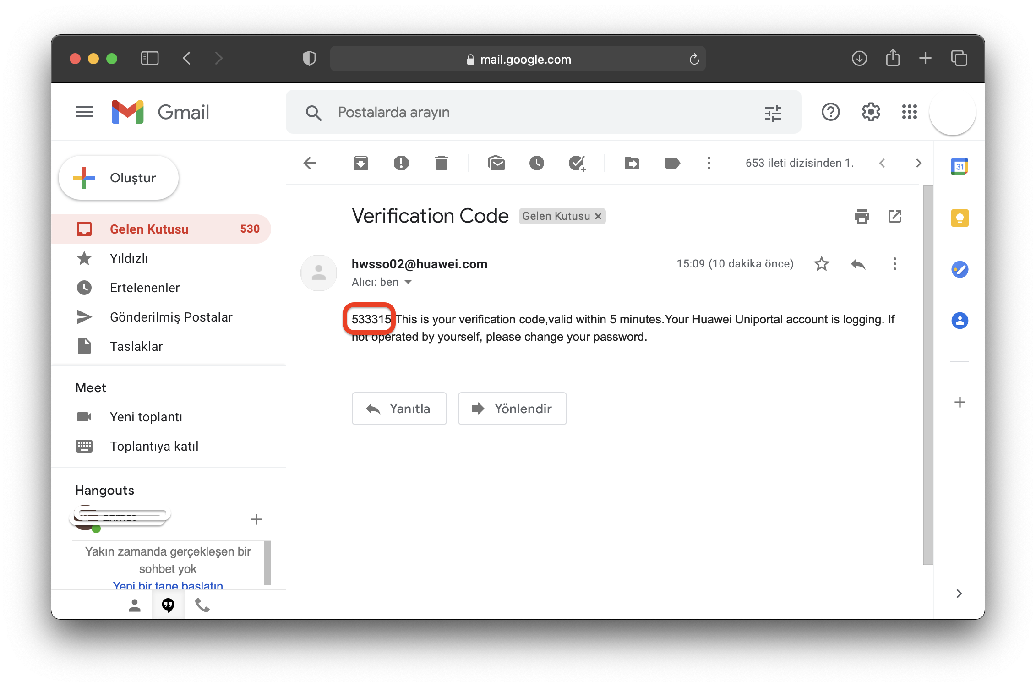Click the message pane vertical scrollbar
The width and height of the screenshot is (1036, 687).
(x=928, y=375)
